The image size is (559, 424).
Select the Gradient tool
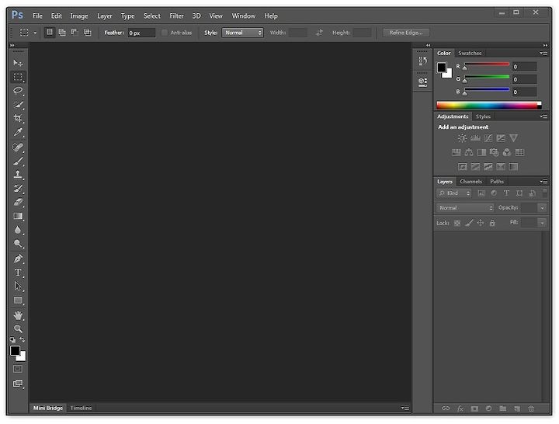[x=18, y=216]
